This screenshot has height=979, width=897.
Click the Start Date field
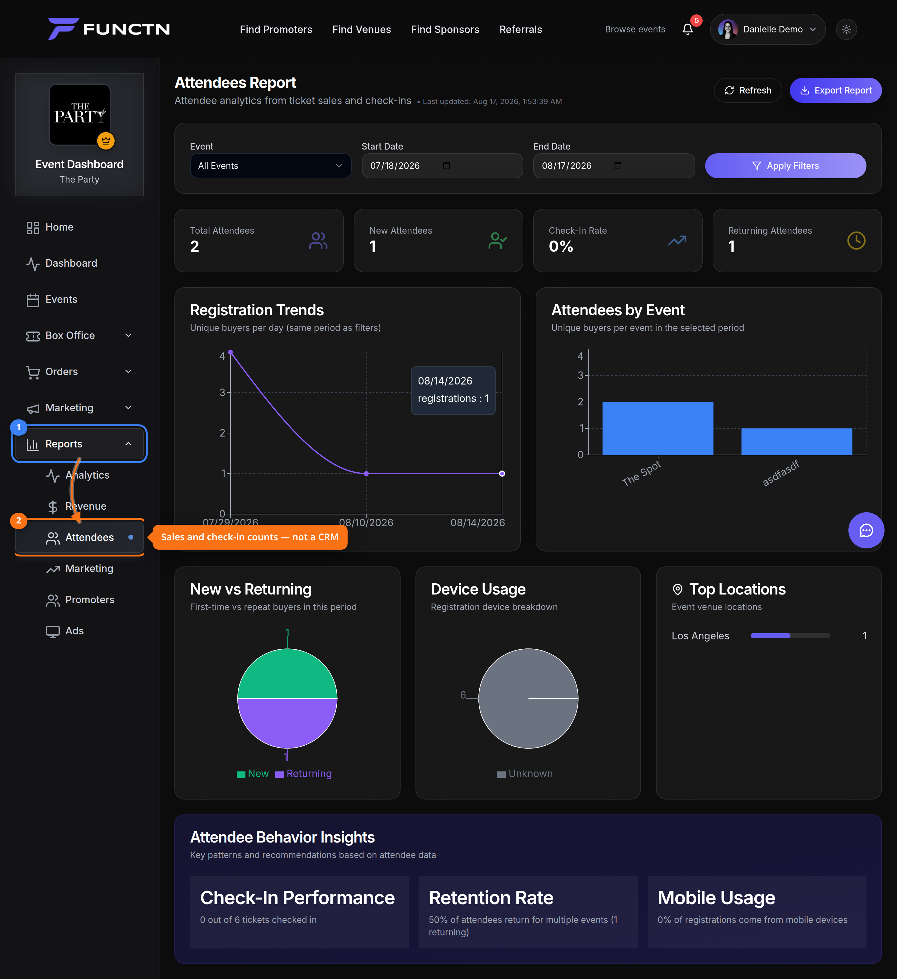coord(442,165)
